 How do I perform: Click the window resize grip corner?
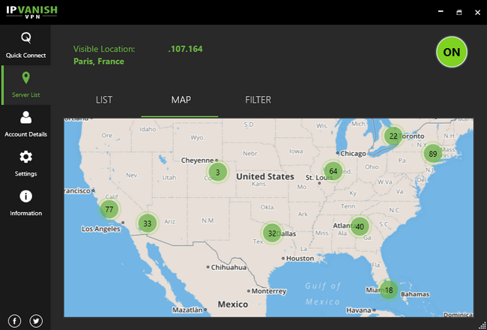483,325
